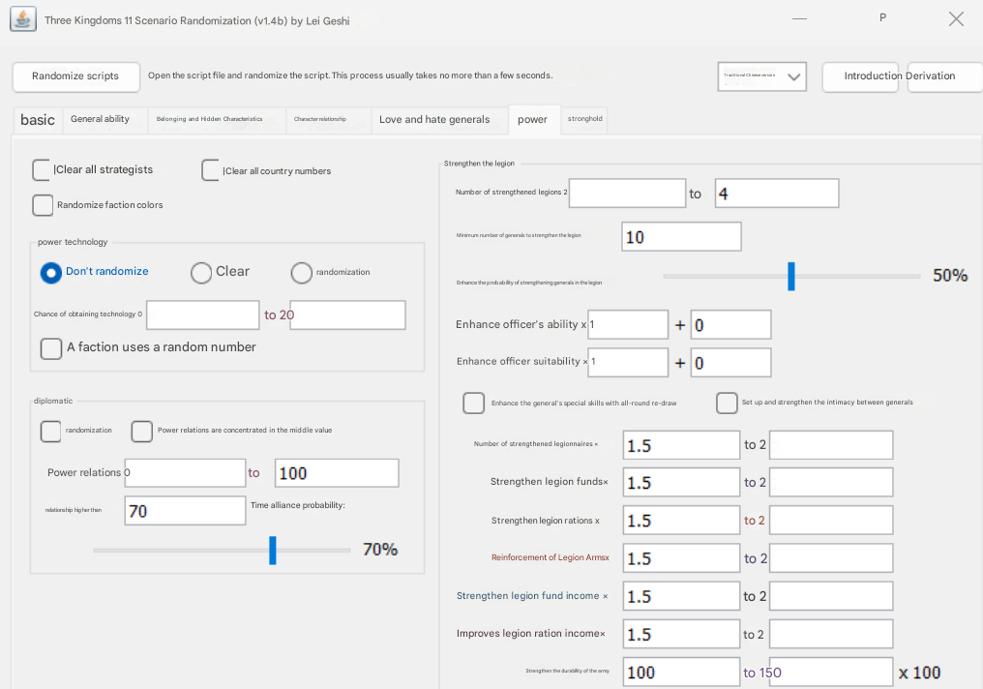This screenshot has width=983, height=689.
Task: Click army durability maximum field after 'to 150'
Action: pos(831,673)
